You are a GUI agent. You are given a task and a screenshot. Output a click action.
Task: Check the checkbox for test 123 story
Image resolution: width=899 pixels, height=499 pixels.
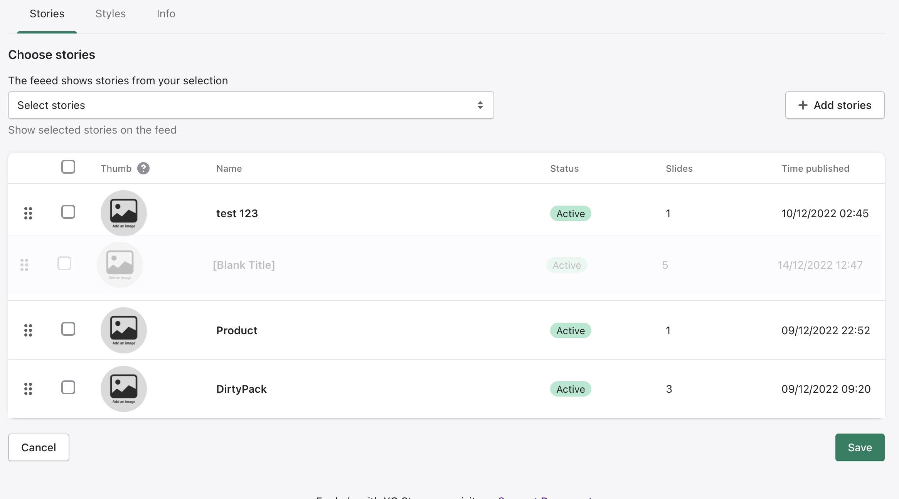(68, 212)
